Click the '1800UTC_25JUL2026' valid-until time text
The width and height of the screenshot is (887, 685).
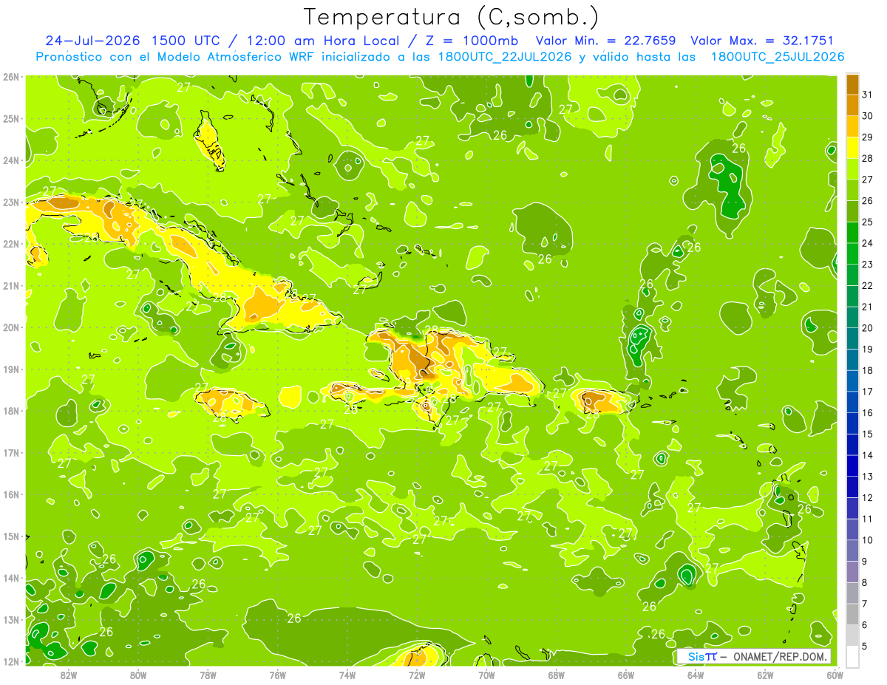point(778,57)
